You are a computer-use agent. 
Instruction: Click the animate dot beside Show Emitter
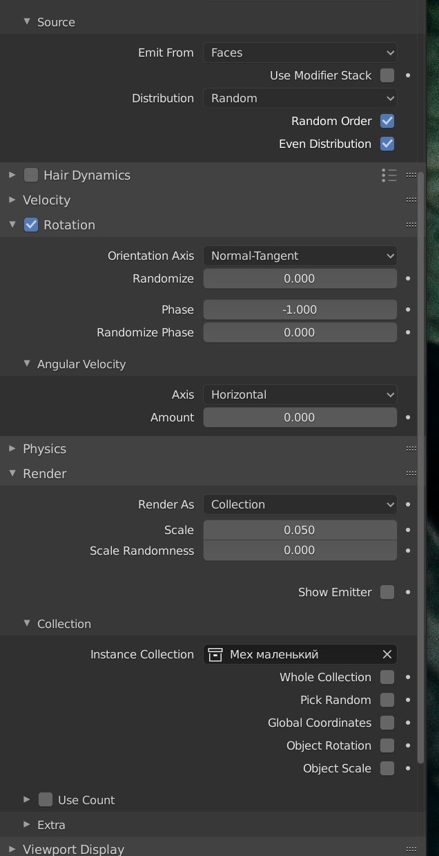[x=408, y=592]
